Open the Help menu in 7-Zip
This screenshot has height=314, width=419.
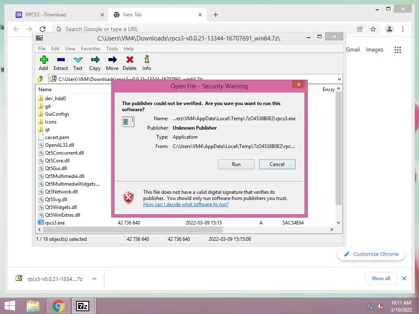(x=128, y=49)
